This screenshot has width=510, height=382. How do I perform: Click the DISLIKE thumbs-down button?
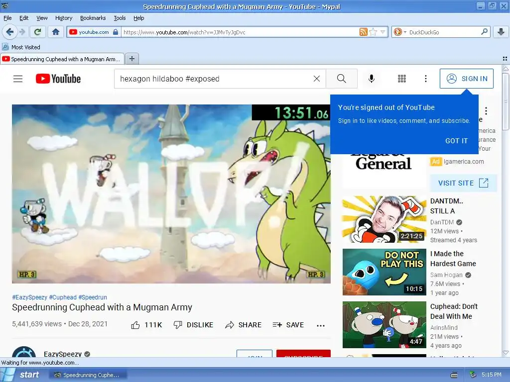pos(193,325)
